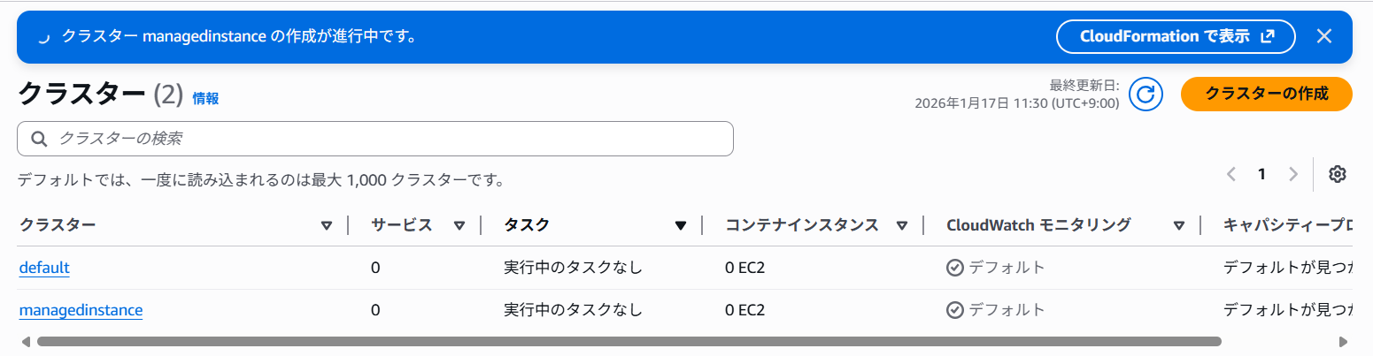Open table preferences gear icon
Image resolution: width=1373 pixels, height=356 pixels.
1338,174
